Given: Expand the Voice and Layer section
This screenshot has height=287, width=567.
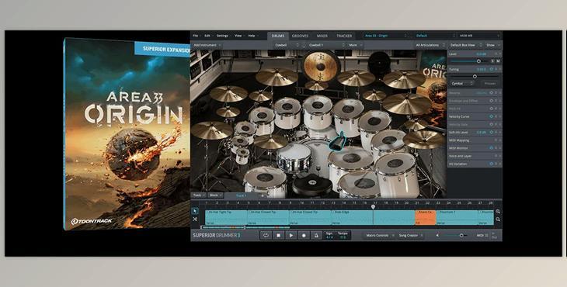Looking at the screenshot, I should (x=475, y=156).
